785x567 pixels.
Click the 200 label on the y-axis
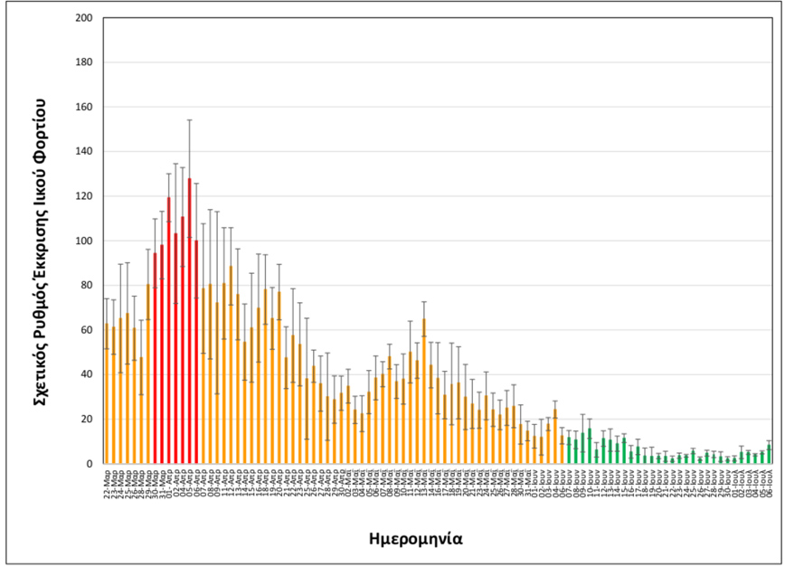coord(85,18)
